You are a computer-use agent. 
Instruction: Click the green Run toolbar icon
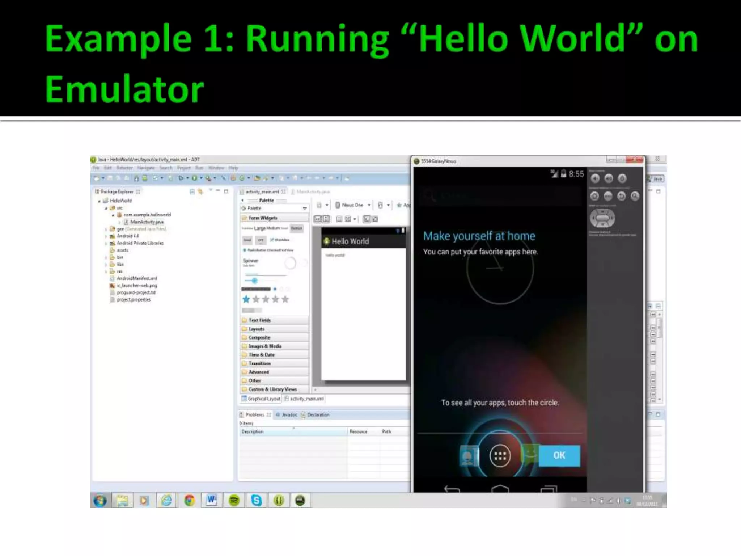pyautogui.click(x=195, y=178)
